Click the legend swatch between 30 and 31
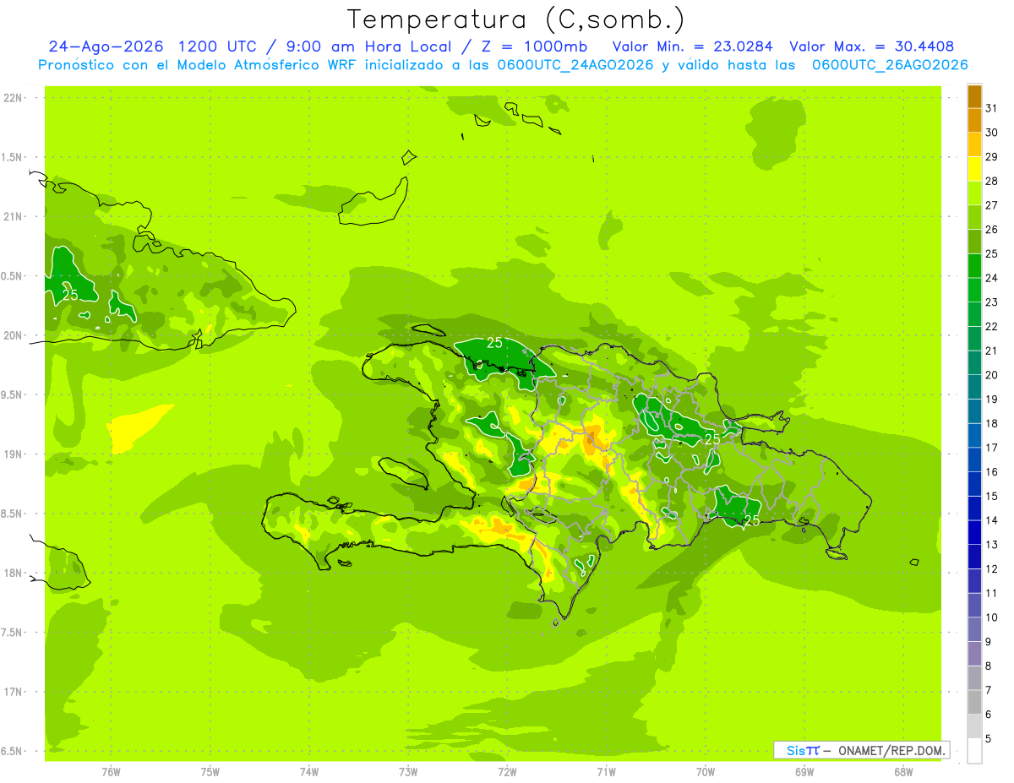The width and height of the screenshot is (1014, 783). [974, 120]
